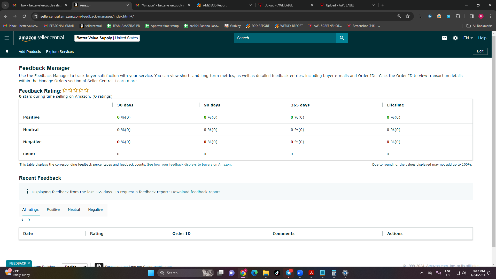
Task: Click the browser back arrow
Action: click(x=6, y=16)
